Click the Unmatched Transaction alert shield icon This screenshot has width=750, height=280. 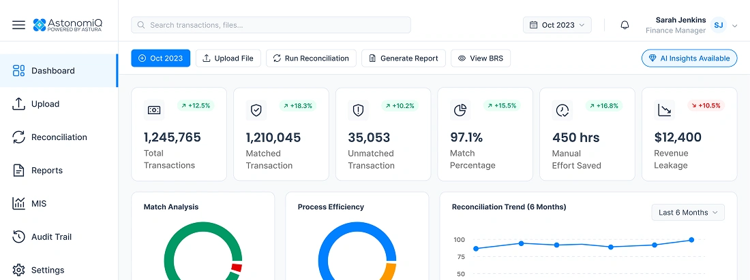(x=359, y=110)
